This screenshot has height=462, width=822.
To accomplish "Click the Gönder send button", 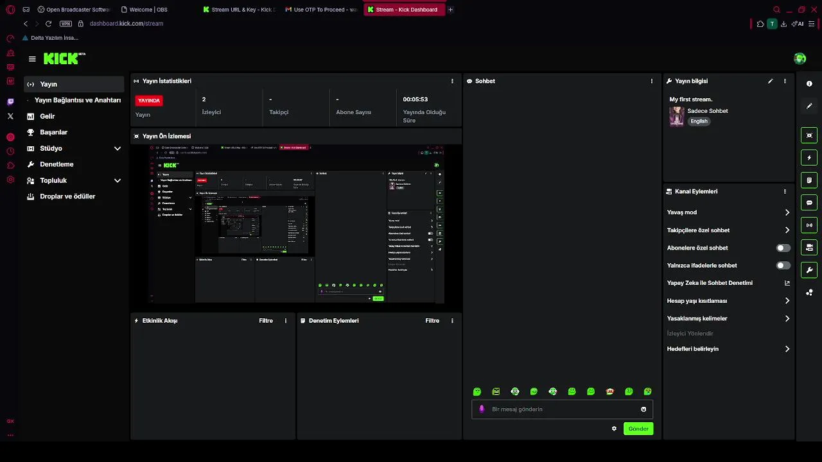I will [x=638, y=429].
